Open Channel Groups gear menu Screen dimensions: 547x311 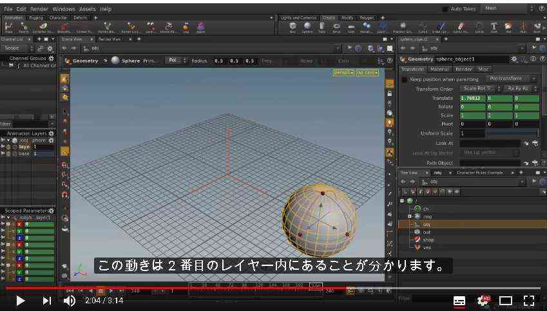point(52,58)
